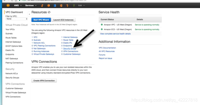Viewport: 200px width, 105px height.
Task: Open the Edit shortcuts dropdown
Action: [x=81, y=5]
